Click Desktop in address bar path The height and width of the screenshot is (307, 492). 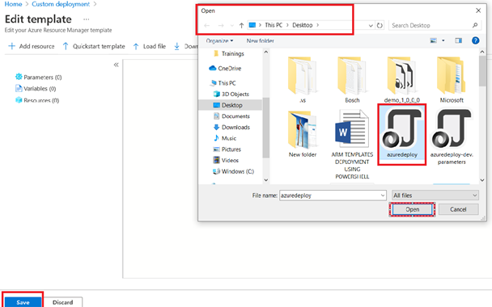coord(303,25)
